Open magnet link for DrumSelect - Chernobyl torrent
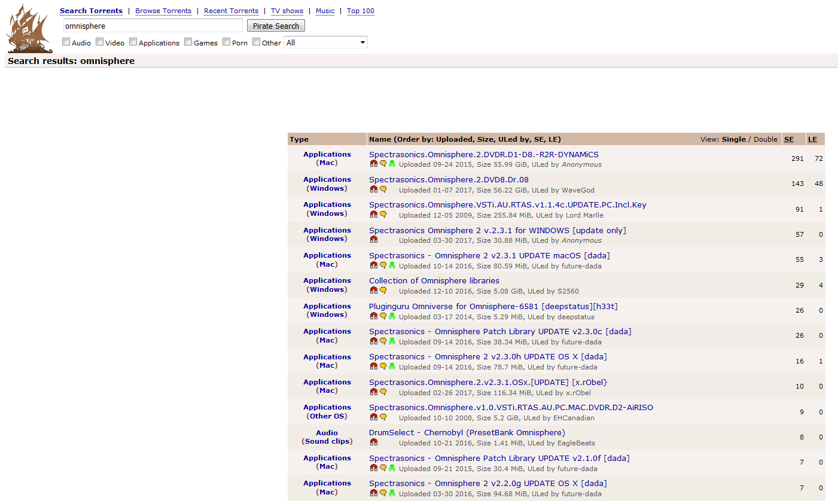 click(x=374, y=442)
